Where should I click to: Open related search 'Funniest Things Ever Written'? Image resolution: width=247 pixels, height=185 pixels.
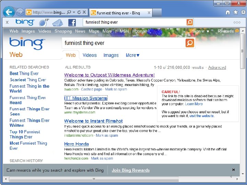[x=30, y=123]
